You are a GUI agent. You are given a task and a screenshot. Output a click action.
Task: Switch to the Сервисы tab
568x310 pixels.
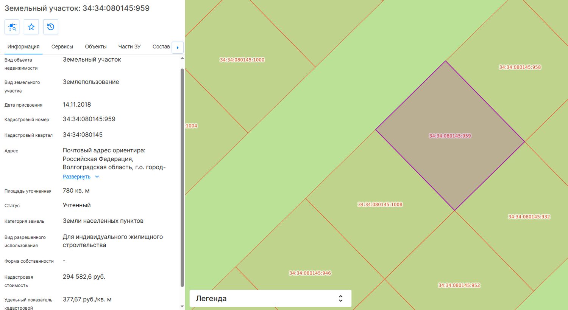click(62, 47)
